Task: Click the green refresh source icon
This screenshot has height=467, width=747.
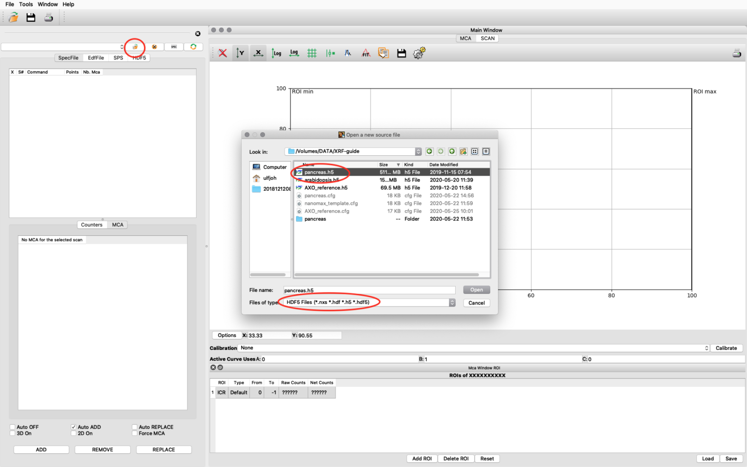Action: [x=193, y=47]
